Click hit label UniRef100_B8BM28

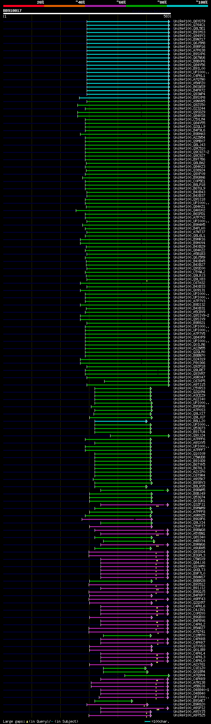tap(189, 581)
